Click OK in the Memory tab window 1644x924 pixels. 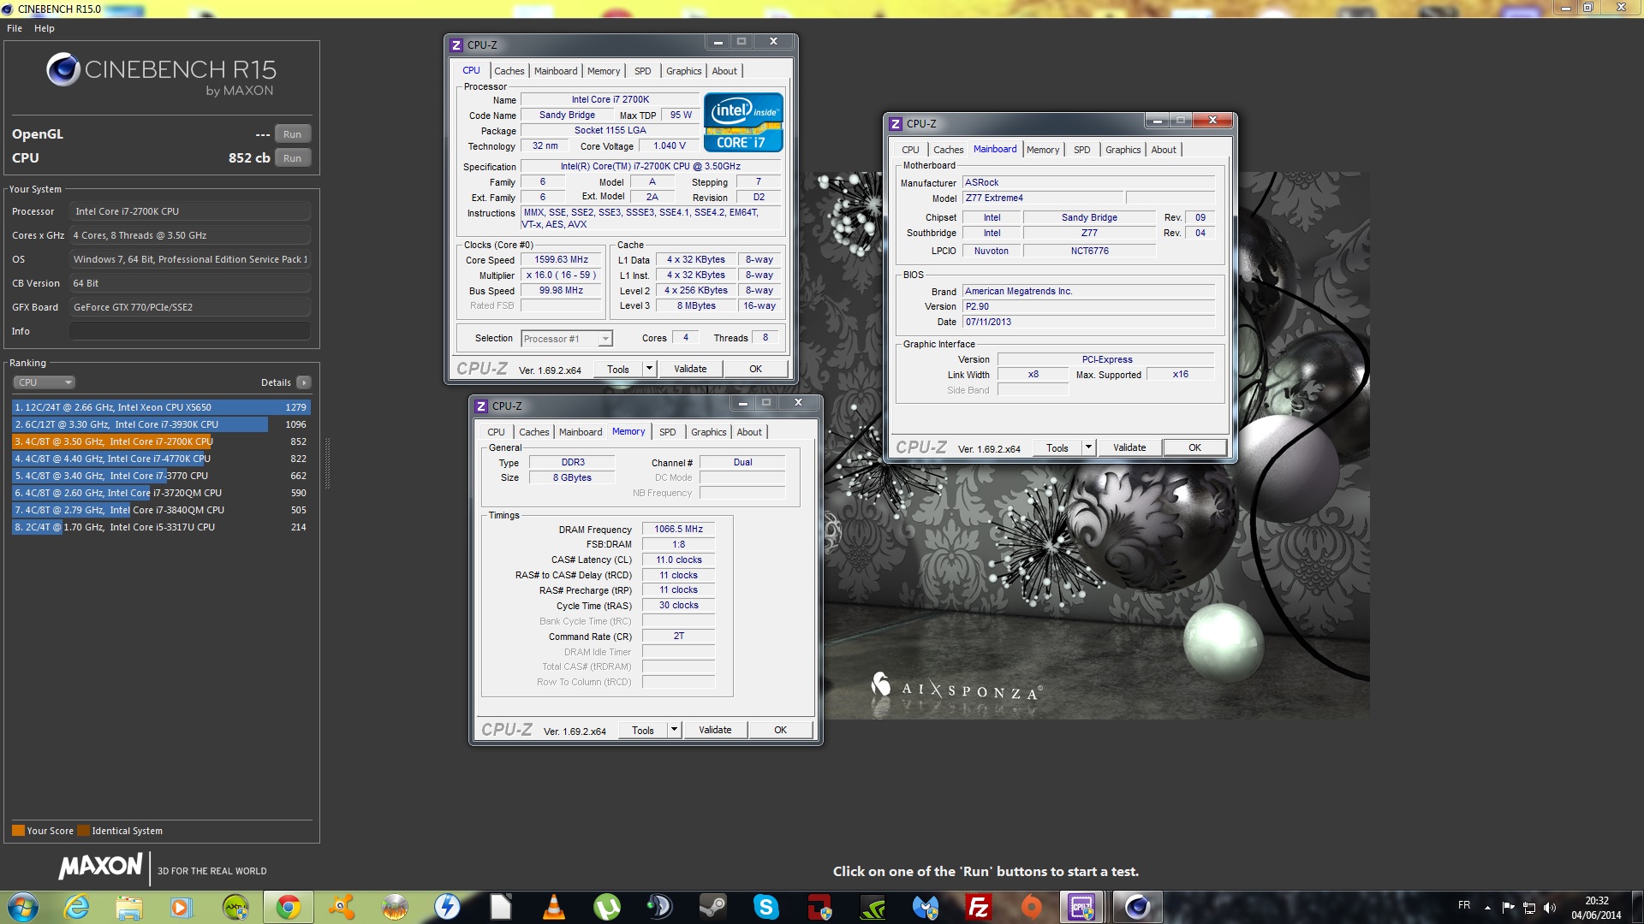781,730
